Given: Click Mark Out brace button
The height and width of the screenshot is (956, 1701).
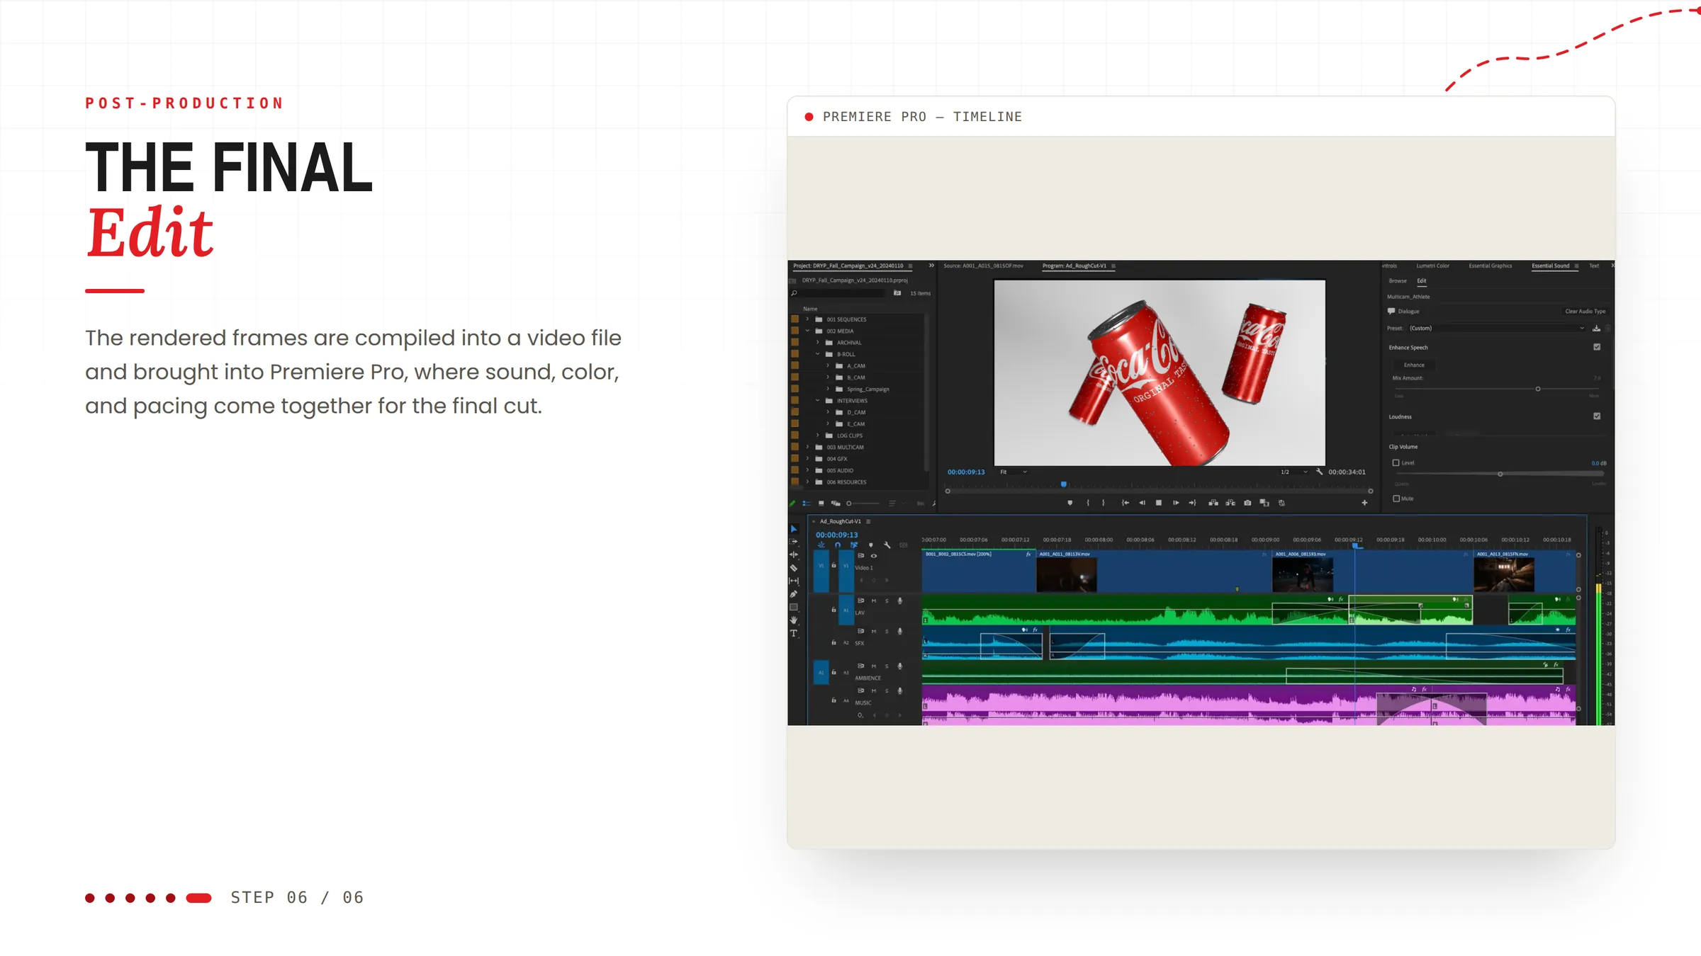Looking at the screenshot, I should tap(1104, 503).
